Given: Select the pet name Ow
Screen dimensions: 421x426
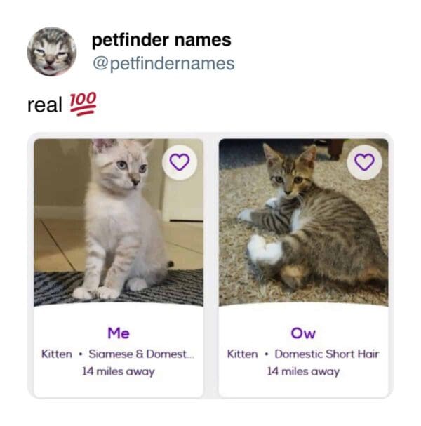Looking at the screenshot, I should (303, 333).
